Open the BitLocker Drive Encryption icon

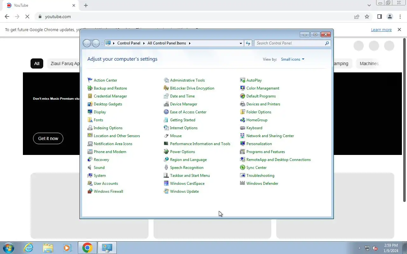[x=166, y=88]
